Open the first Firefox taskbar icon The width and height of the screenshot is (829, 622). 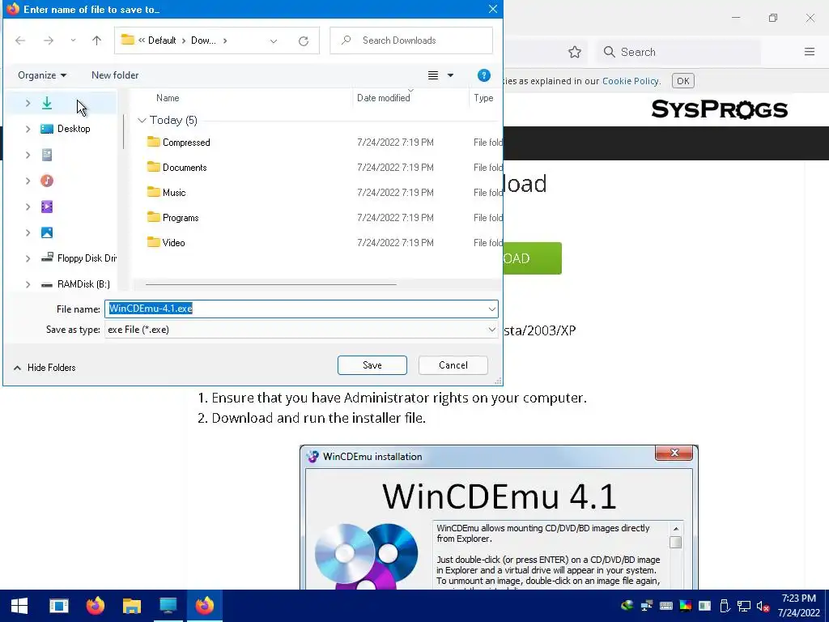click(96, 606)
